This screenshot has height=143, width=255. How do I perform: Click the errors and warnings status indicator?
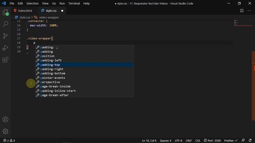[9, 141]
